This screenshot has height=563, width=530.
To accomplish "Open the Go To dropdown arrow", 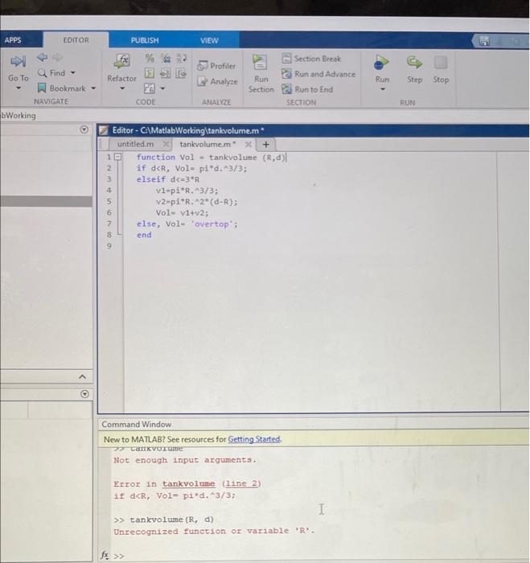I will [x=18, y=88].
